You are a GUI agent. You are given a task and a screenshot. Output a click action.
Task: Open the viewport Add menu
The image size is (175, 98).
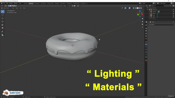(x=21, y=8)
